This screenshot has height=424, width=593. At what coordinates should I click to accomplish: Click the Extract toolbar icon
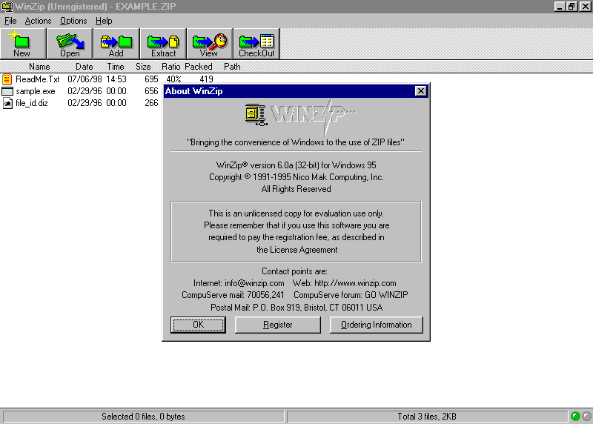(163, 44)
